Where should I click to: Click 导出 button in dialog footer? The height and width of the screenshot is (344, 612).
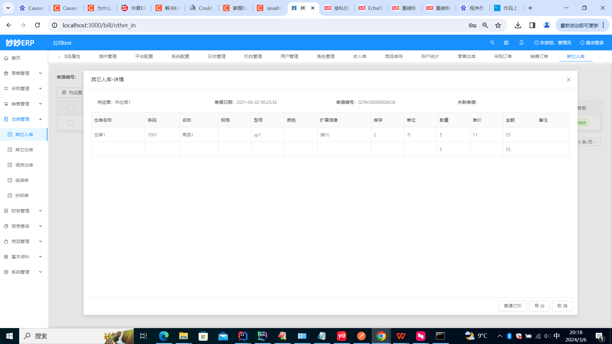point(539,306)
